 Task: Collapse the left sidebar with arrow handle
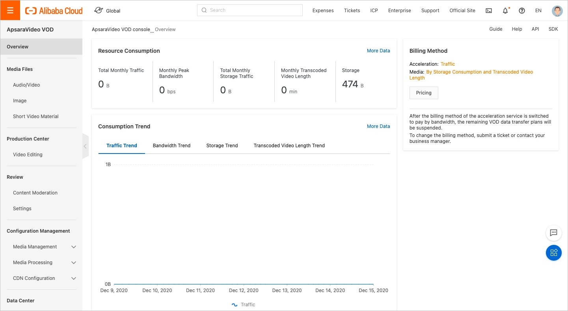[85, 146]
